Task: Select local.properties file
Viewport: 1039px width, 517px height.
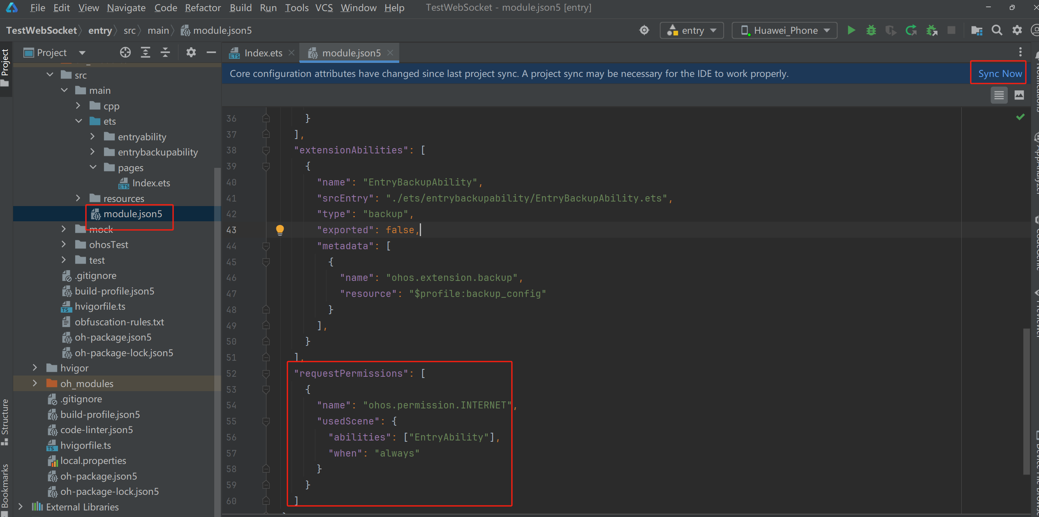Action: pyautogui.click(x=93, y=461)
